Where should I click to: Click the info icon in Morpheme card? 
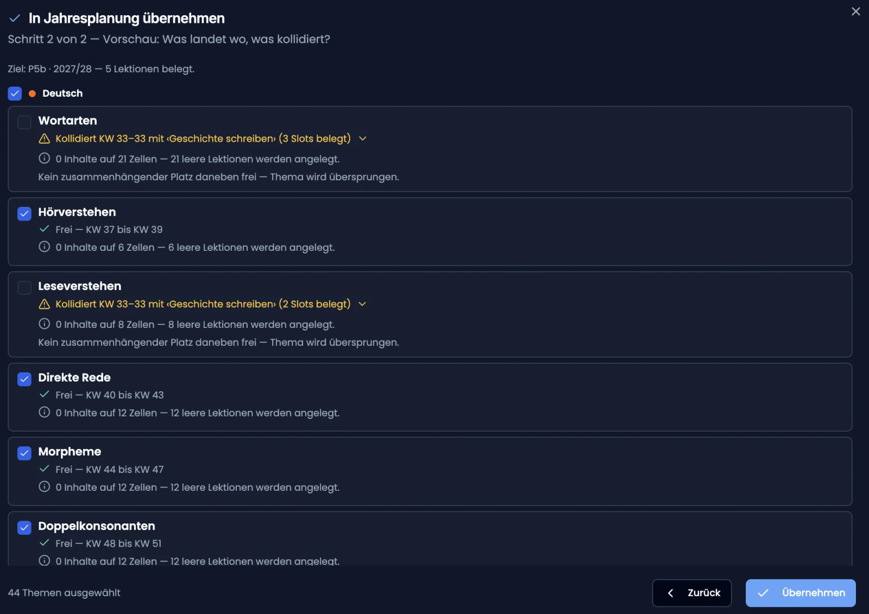click(x=45, y=487)
